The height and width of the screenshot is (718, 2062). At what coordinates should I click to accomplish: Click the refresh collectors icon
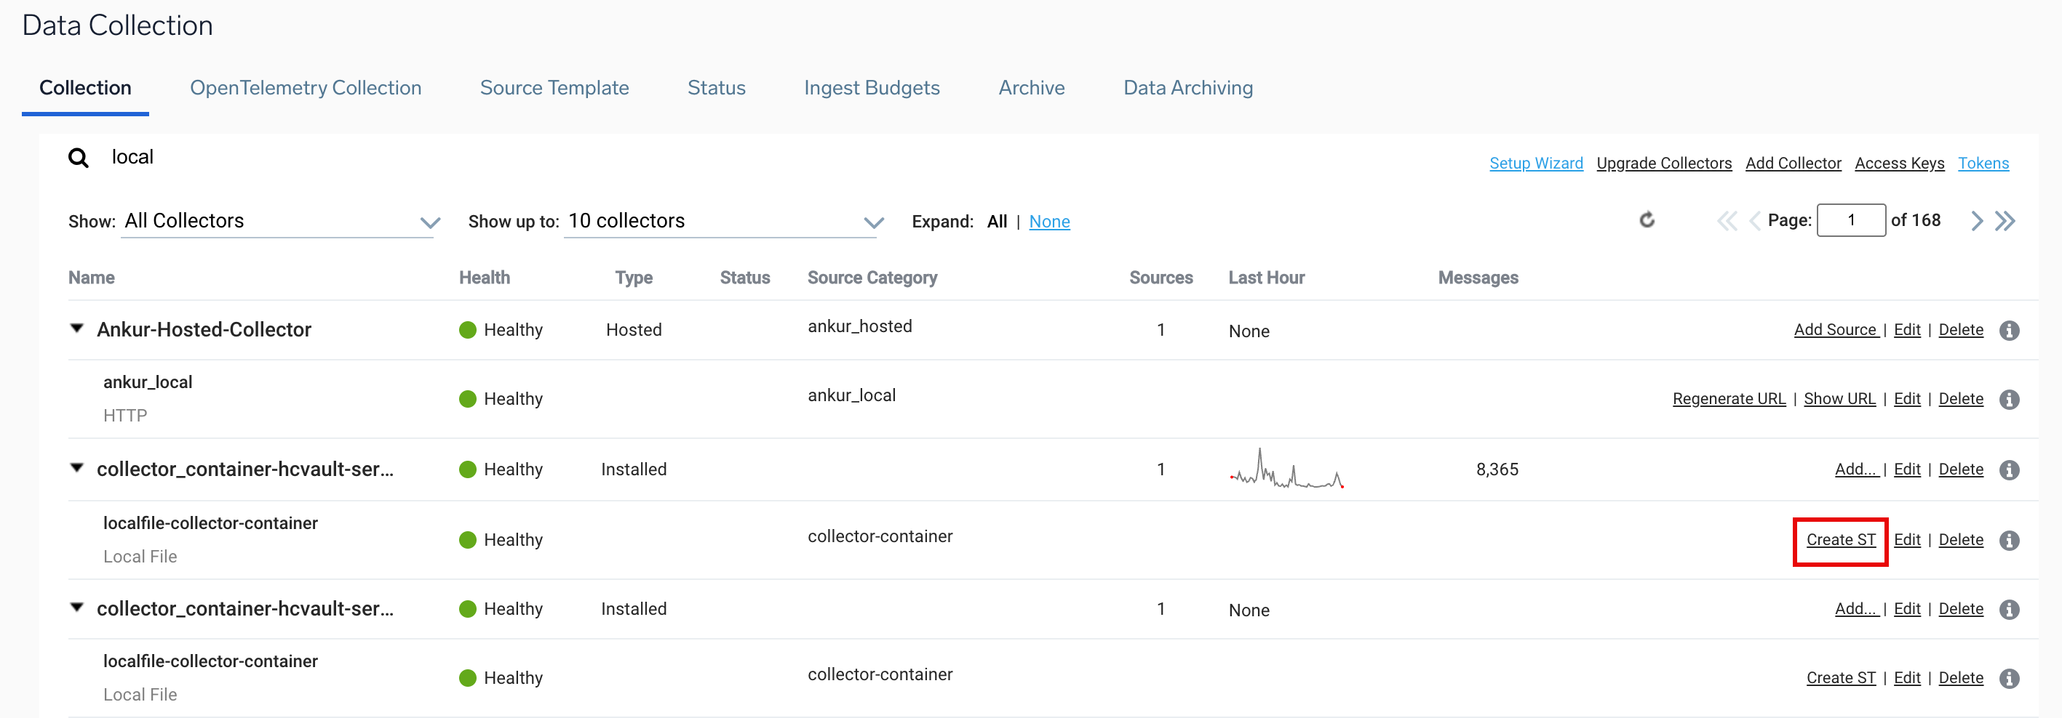[1647, 220]
